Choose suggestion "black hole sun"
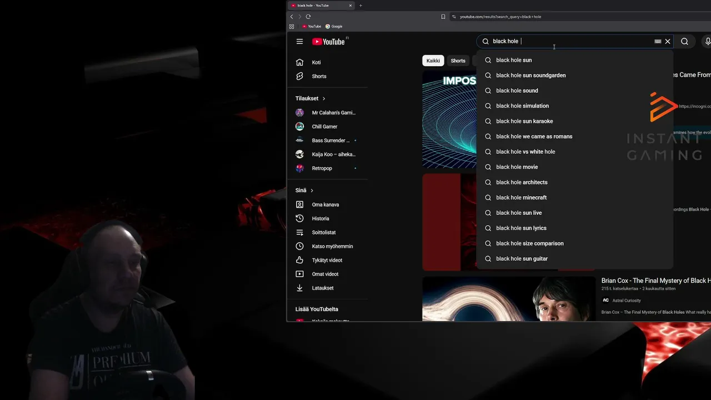 (x=575, y=60)
